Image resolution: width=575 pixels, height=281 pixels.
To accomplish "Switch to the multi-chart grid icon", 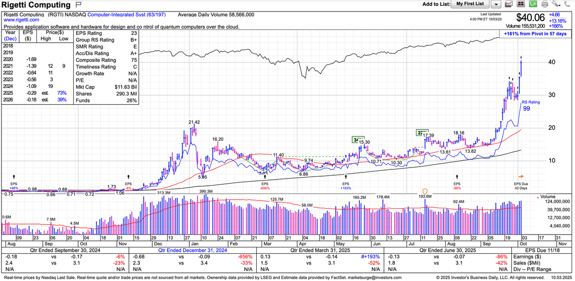I will [x=521, y=4].
